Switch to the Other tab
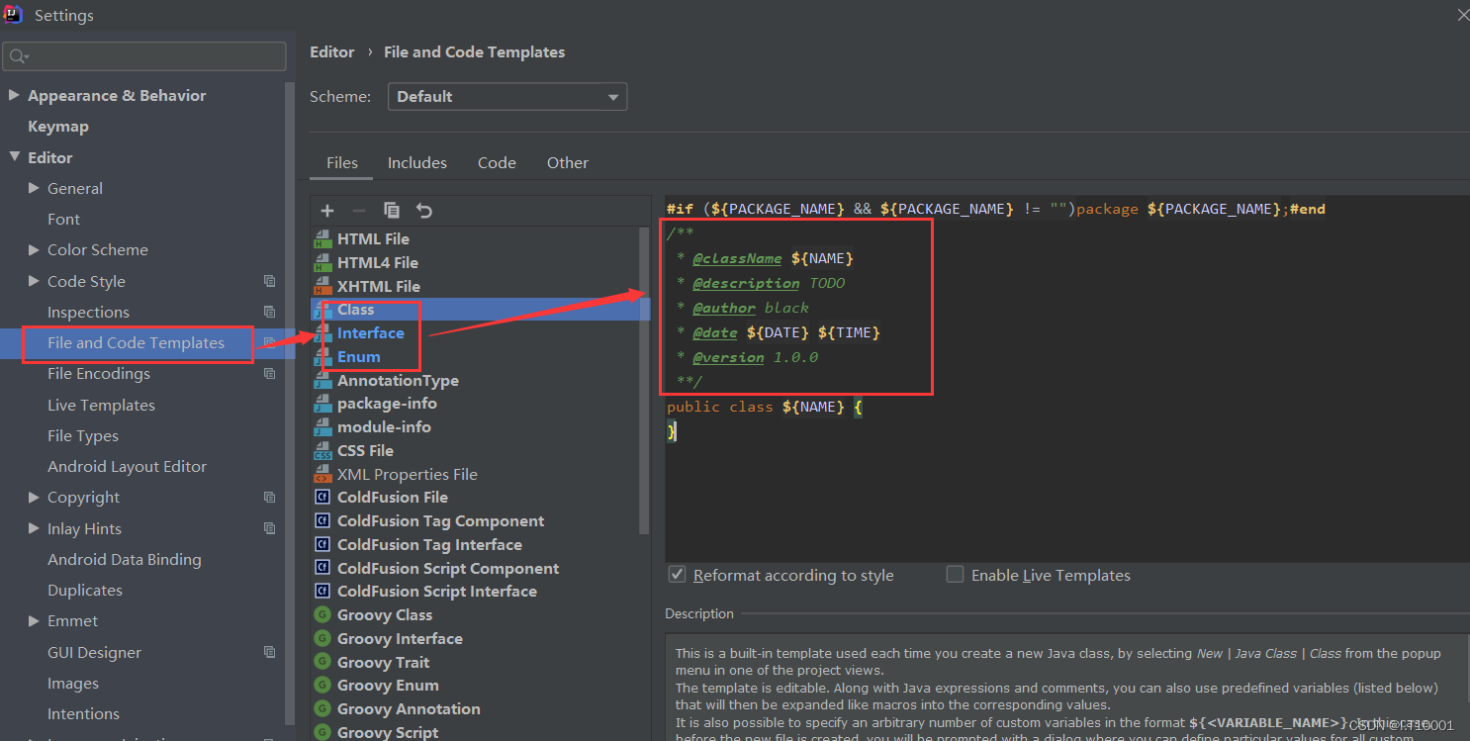The width and height of the screenshot is (1470, 741). [568, 163]
